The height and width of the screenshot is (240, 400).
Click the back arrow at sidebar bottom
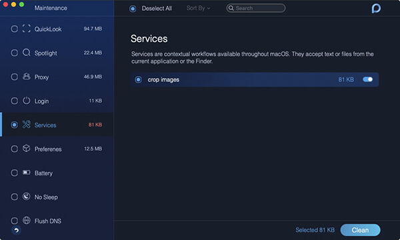pos(16,230)
